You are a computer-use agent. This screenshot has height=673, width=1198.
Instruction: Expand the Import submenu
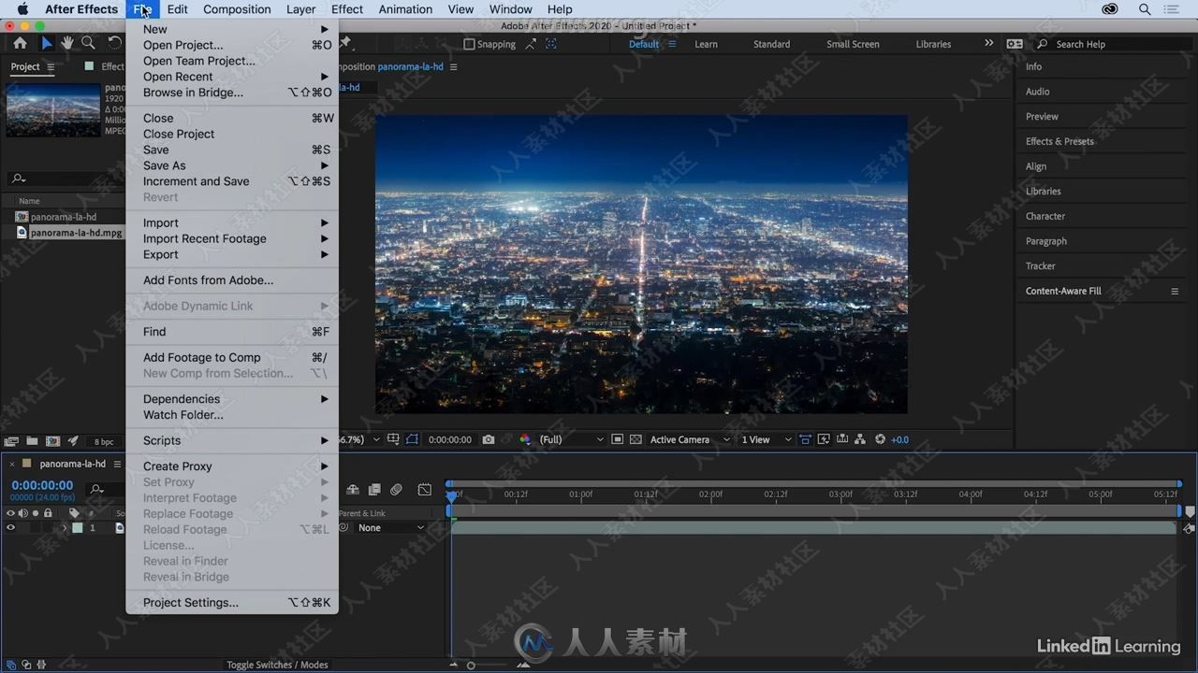tap(232, 222)
